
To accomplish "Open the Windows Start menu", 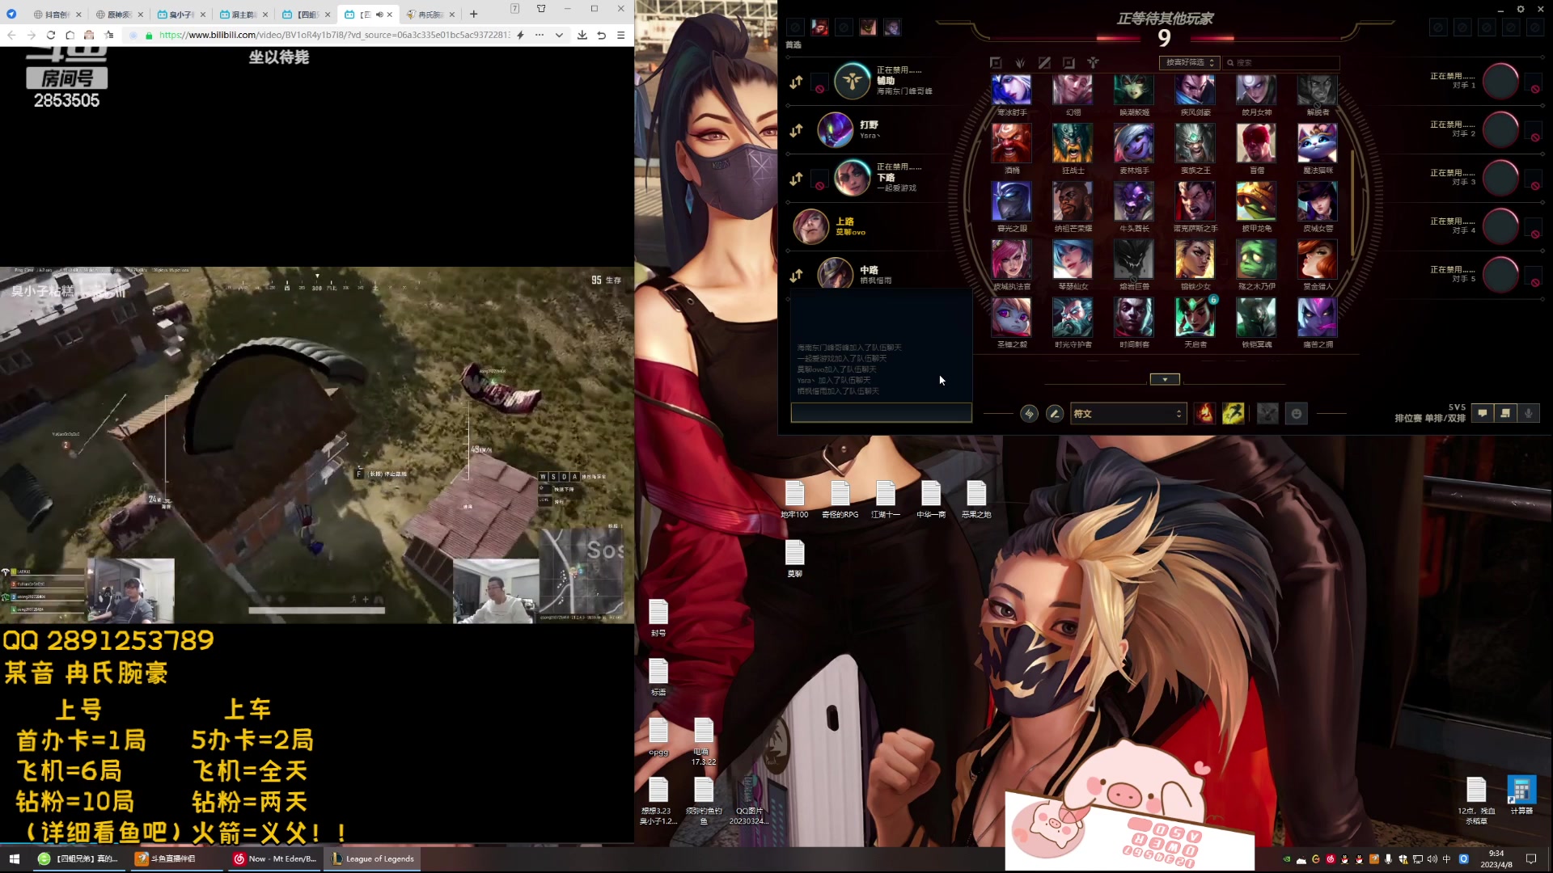I will (x=14, y=858).
